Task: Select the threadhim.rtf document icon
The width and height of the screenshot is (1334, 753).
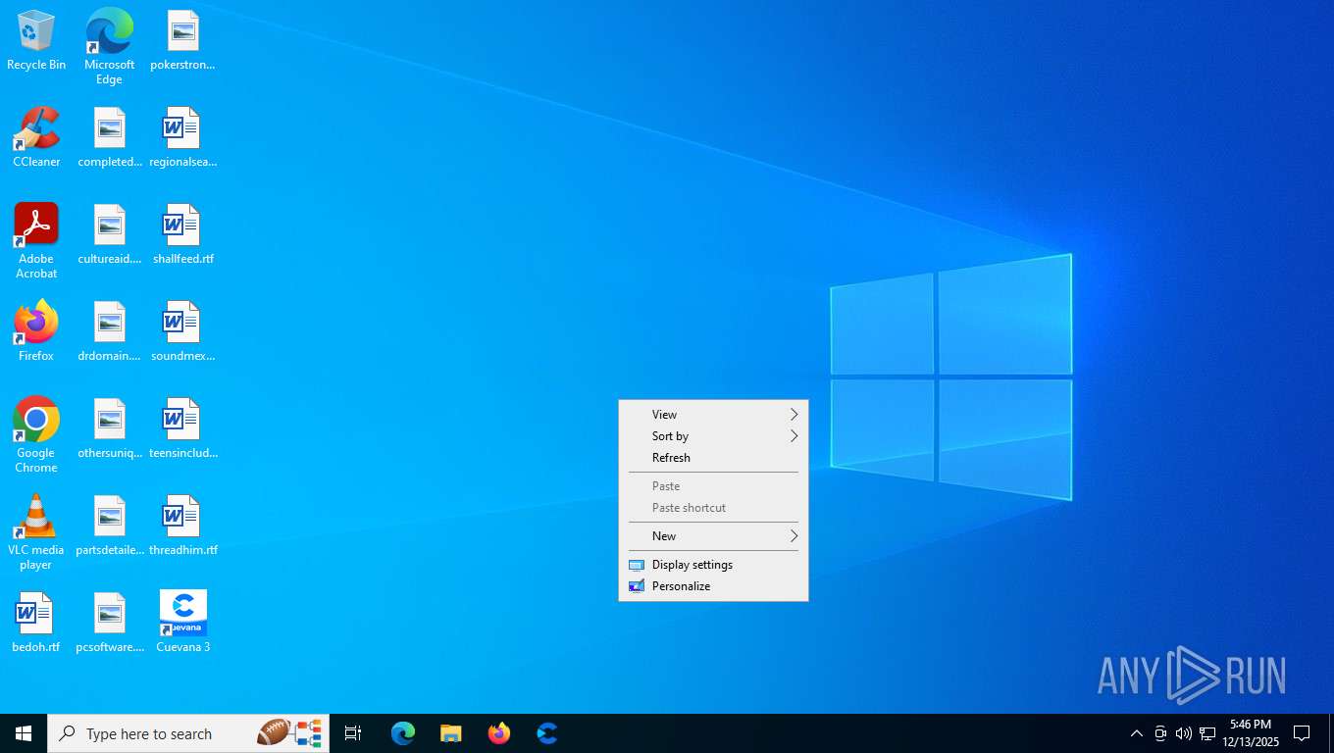Action: 182,526
